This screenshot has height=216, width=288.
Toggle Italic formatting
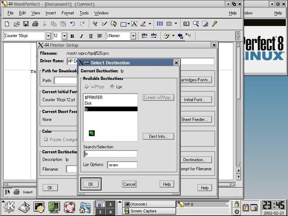[x=81, y=36]
